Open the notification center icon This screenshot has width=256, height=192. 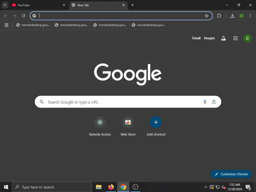248,187
